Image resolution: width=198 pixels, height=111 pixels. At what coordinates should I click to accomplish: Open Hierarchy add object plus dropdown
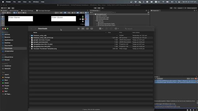(92, 12)
